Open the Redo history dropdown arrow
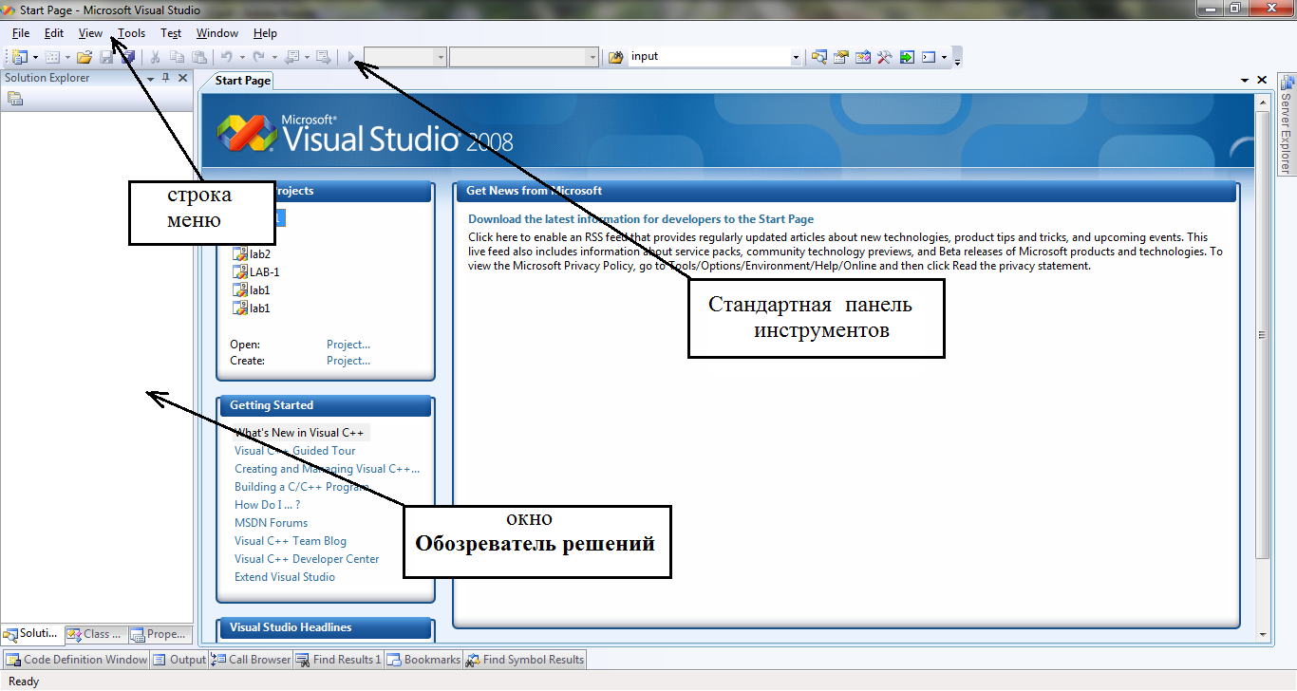Image resolution: width=1297 pixels, height=691 pixels. coord(273,57)
